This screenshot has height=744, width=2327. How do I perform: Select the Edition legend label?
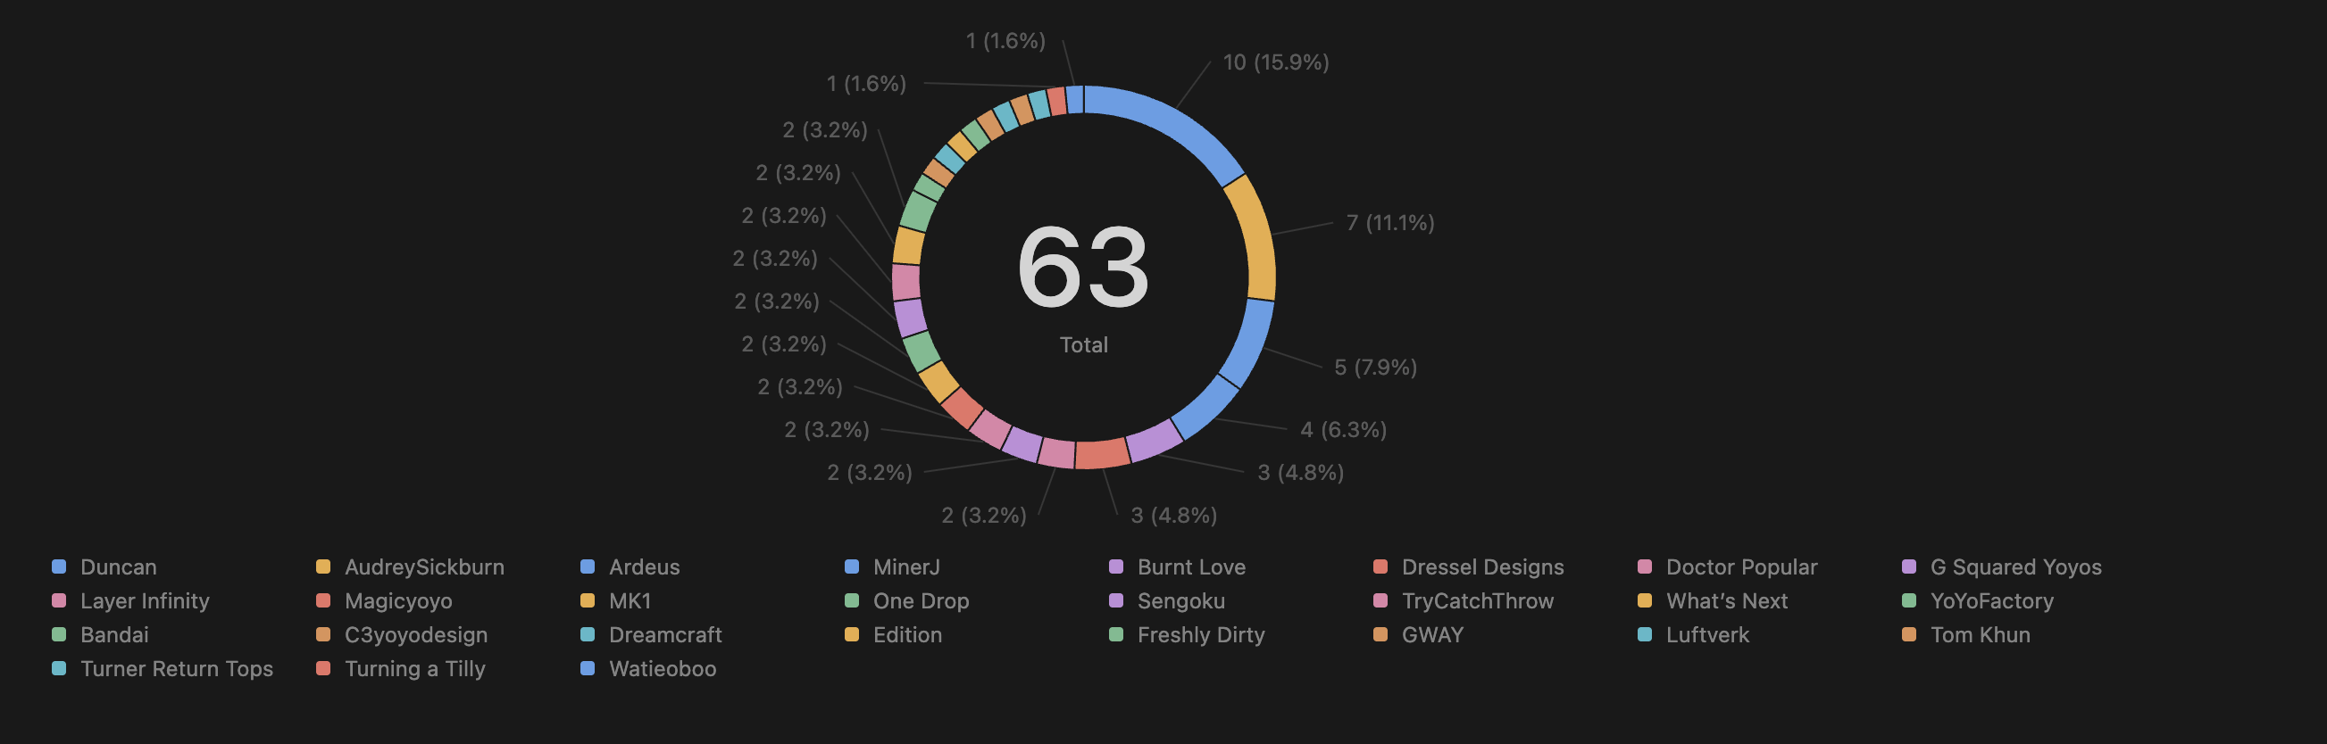click(907, 635)
